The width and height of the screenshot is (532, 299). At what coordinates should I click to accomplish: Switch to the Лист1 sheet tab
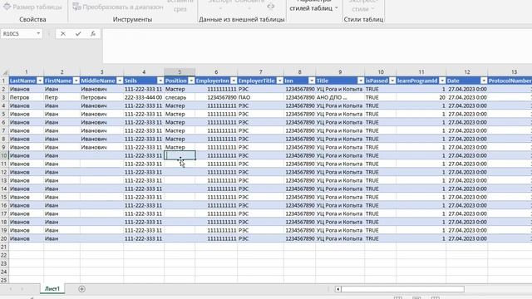coord(52,289)
